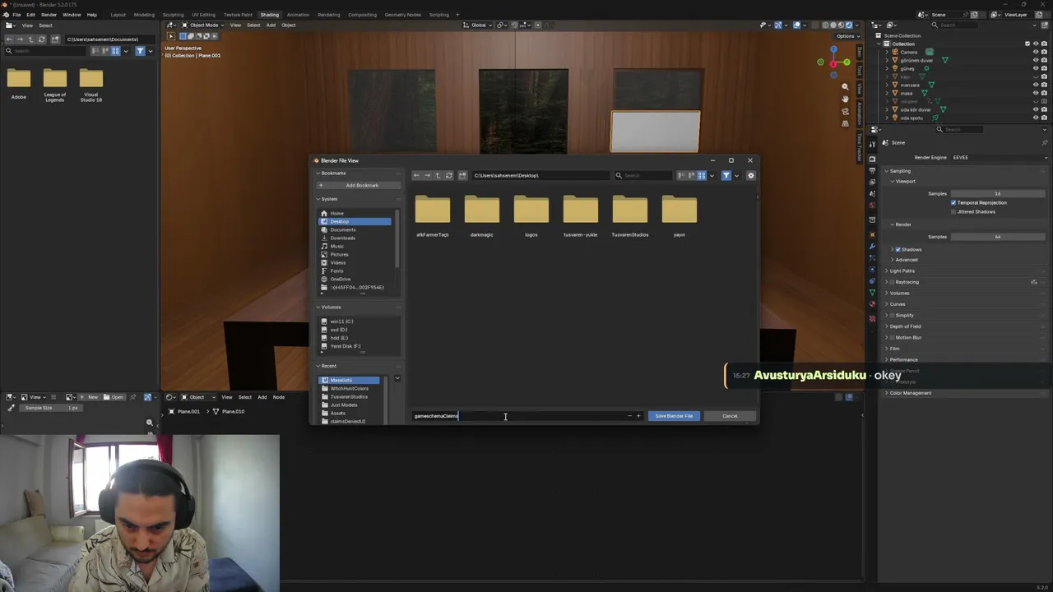Switch to the Layout workspace tab
The height and width of the screenshot is (592, 1053).
[x=118, y=15]
